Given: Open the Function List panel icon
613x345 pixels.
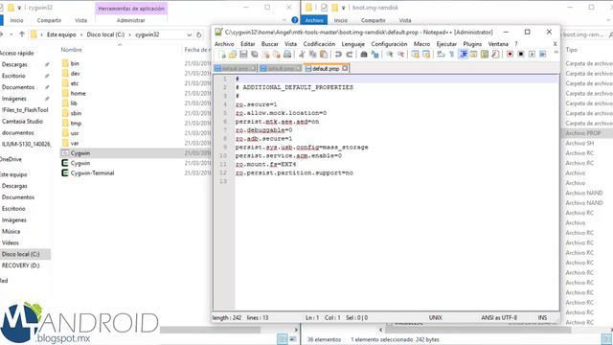Looking at the screenshot, I should pos(495,55).
